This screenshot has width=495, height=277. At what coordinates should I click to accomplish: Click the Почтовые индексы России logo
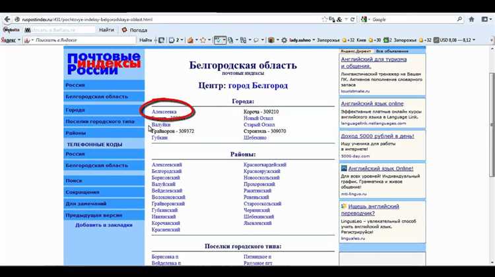[x=104, y=64]
